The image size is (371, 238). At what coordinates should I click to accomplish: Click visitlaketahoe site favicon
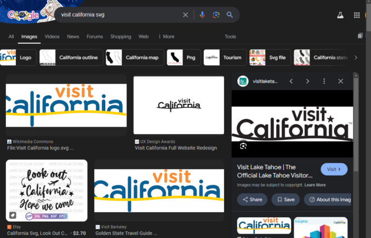click(243, 81)
